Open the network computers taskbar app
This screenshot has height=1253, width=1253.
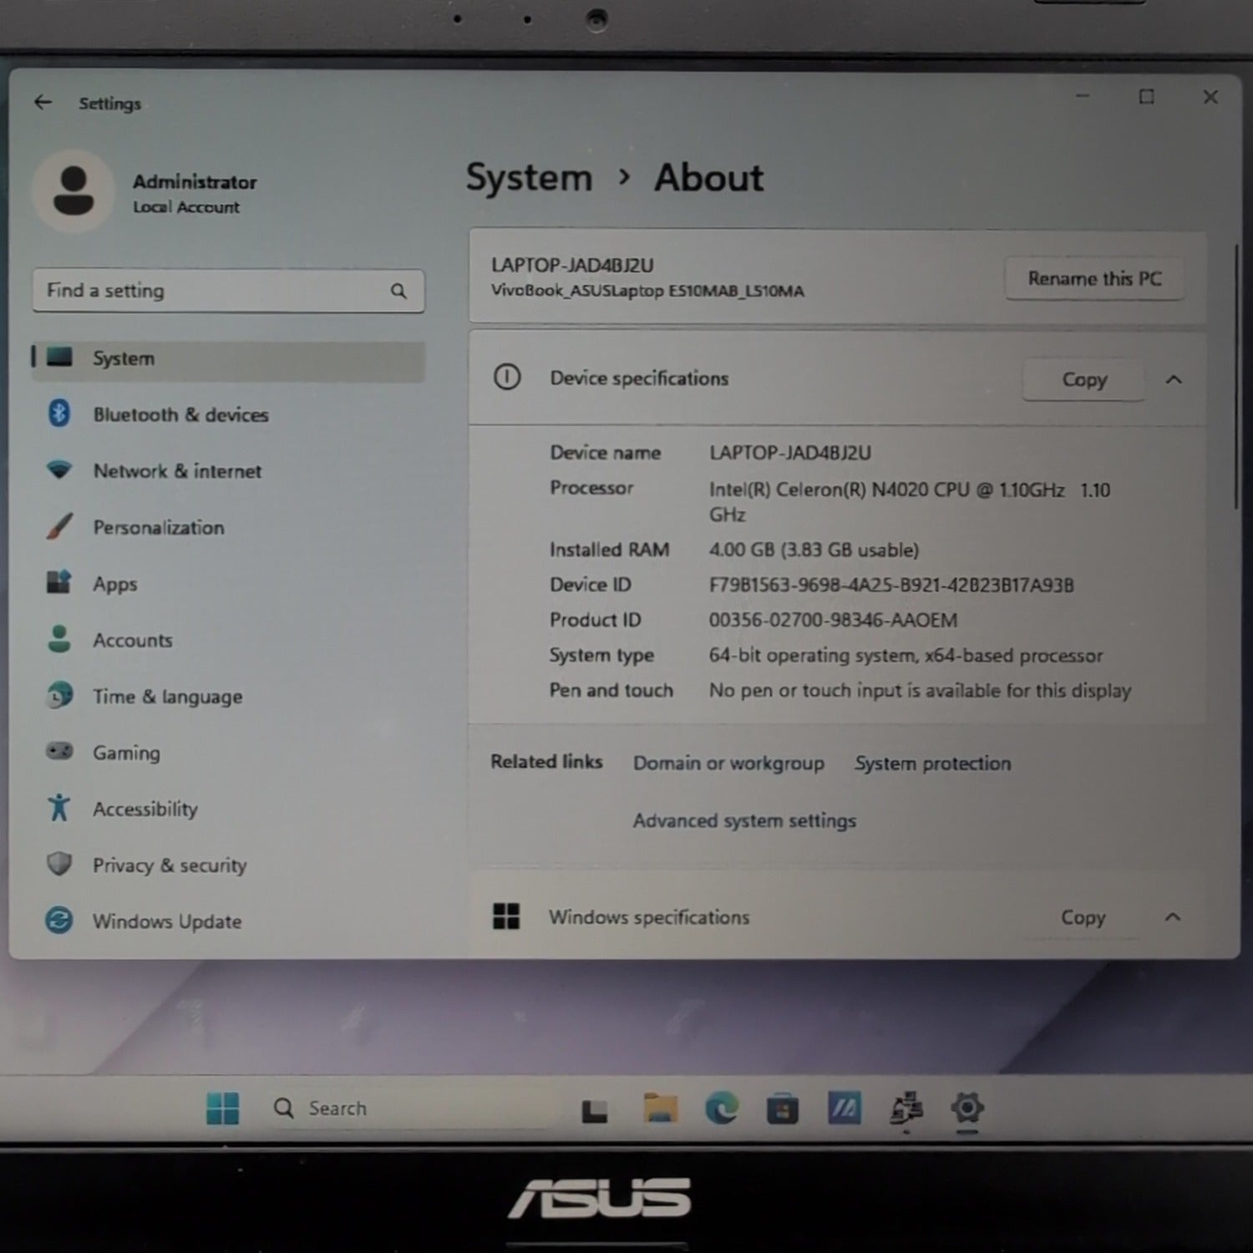[906, 1108]
